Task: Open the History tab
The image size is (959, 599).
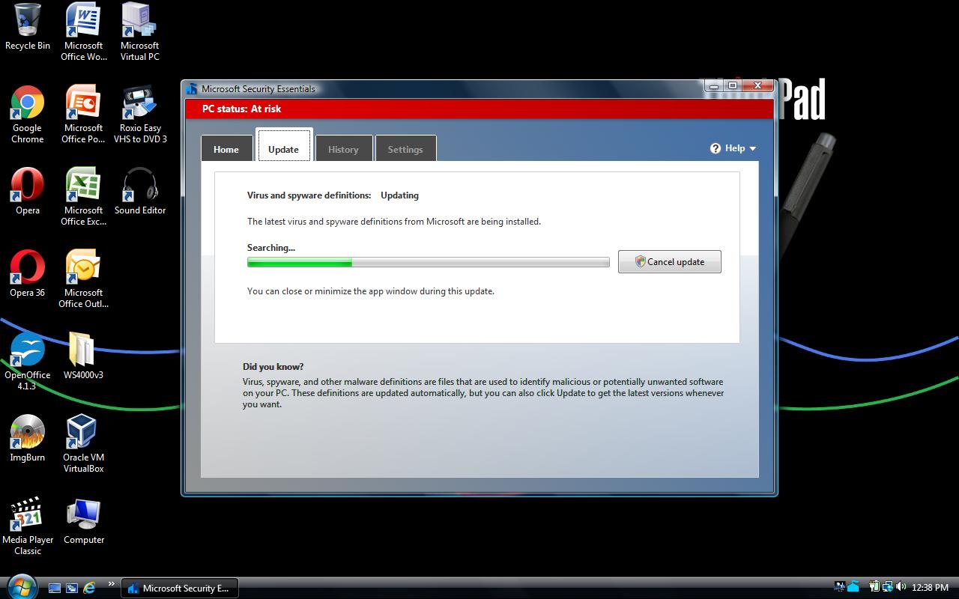Action: coord(343,148)
